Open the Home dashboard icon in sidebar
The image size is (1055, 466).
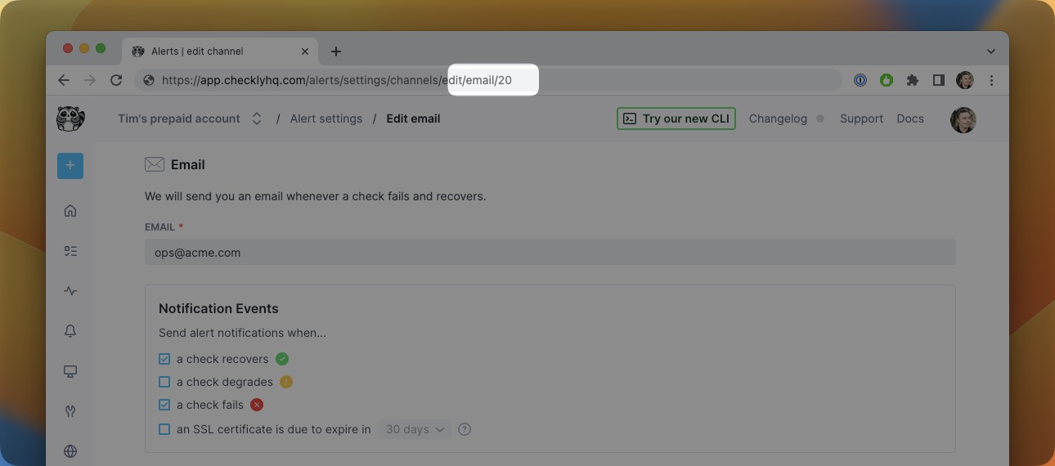tap(70, 211)
